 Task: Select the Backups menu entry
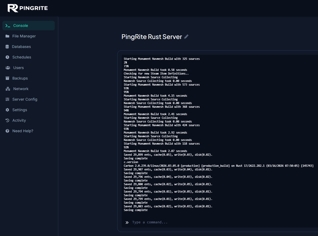(20, 78)
